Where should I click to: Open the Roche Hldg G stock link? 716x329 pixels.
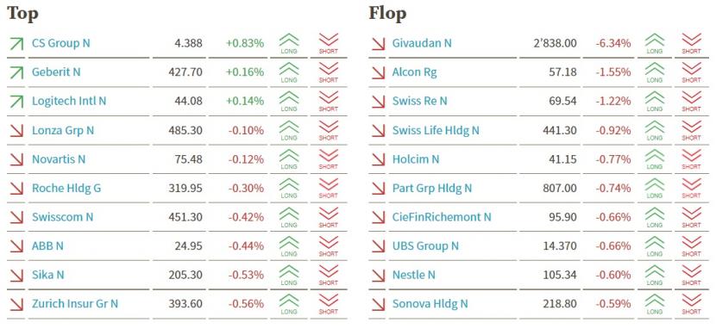coord(66,189)
